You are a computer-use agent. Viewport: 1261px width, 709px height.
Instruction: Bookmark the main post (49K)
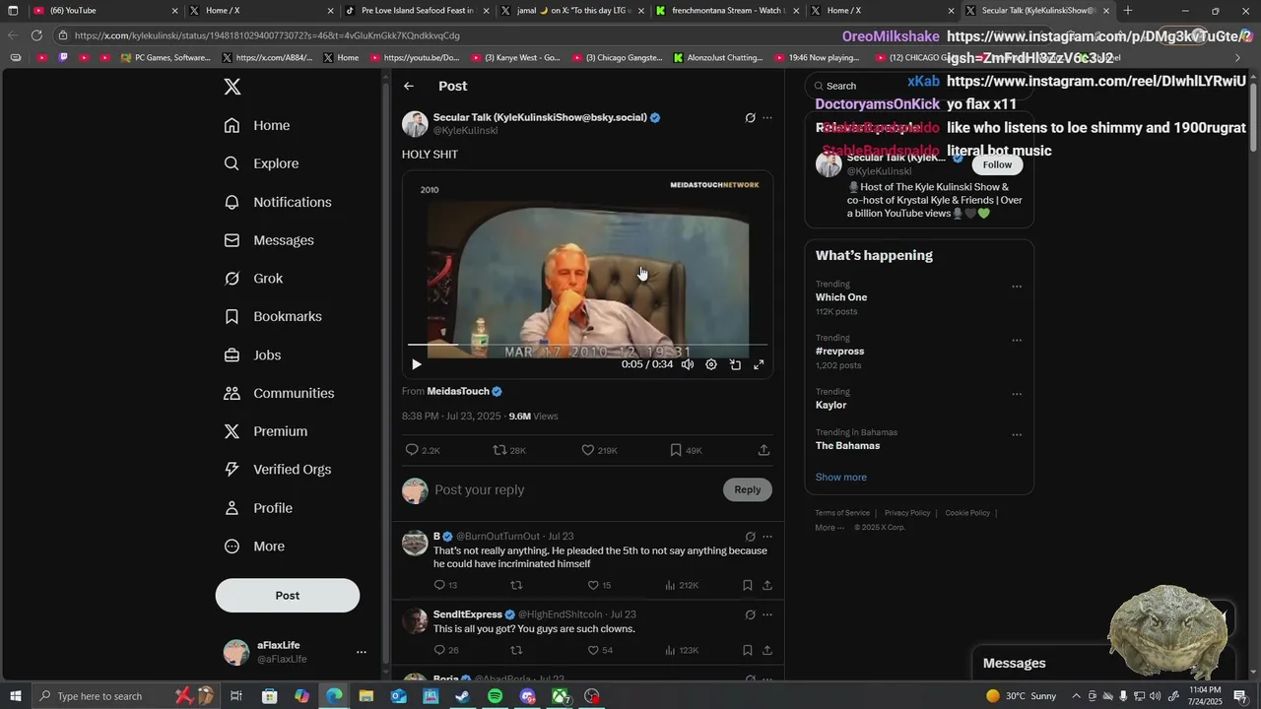[x=686, y=450]
